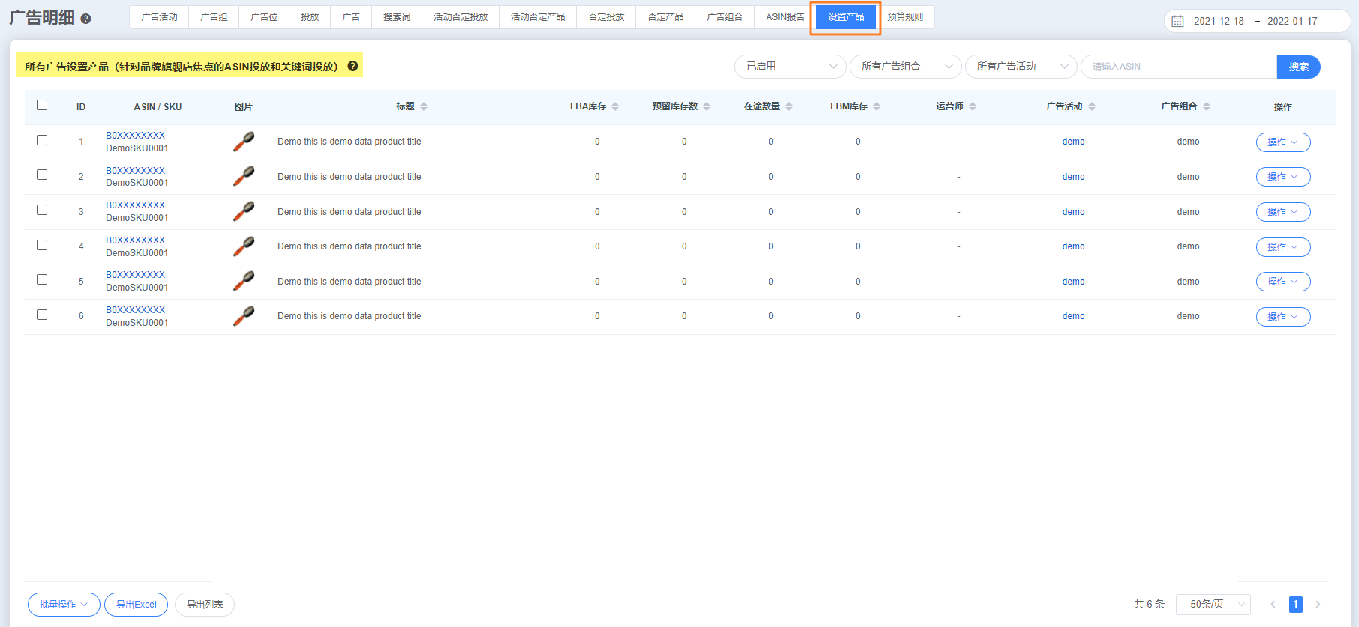Click the 导出Excel button
The width and height of the screenshot is (1359, 627).
coord(136,604)
